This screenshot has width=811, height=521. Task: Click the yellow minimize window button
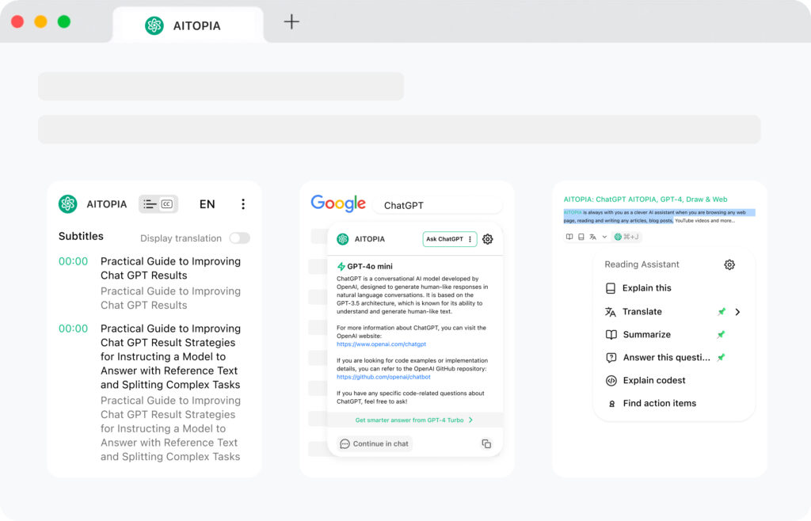[41, 21]
